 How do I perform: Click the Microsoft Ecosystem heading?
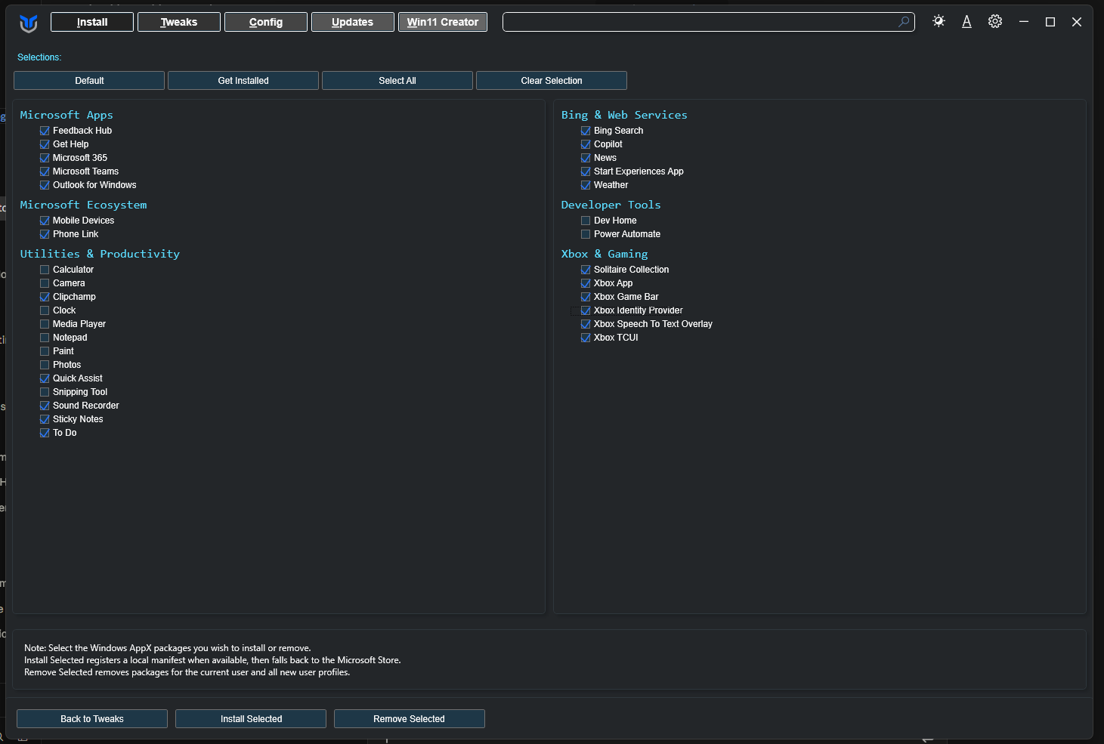[x=83, y=205]
